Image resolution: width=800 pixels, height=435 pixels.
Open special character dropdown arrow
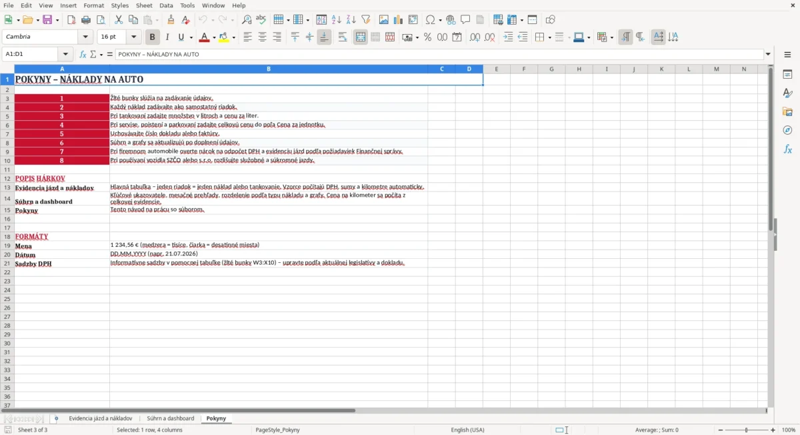(440, 20)
